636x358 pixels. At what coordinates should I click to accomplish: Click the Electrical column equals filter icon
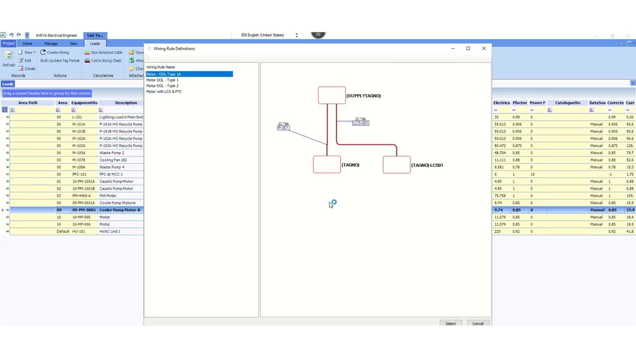click(496, 110)
